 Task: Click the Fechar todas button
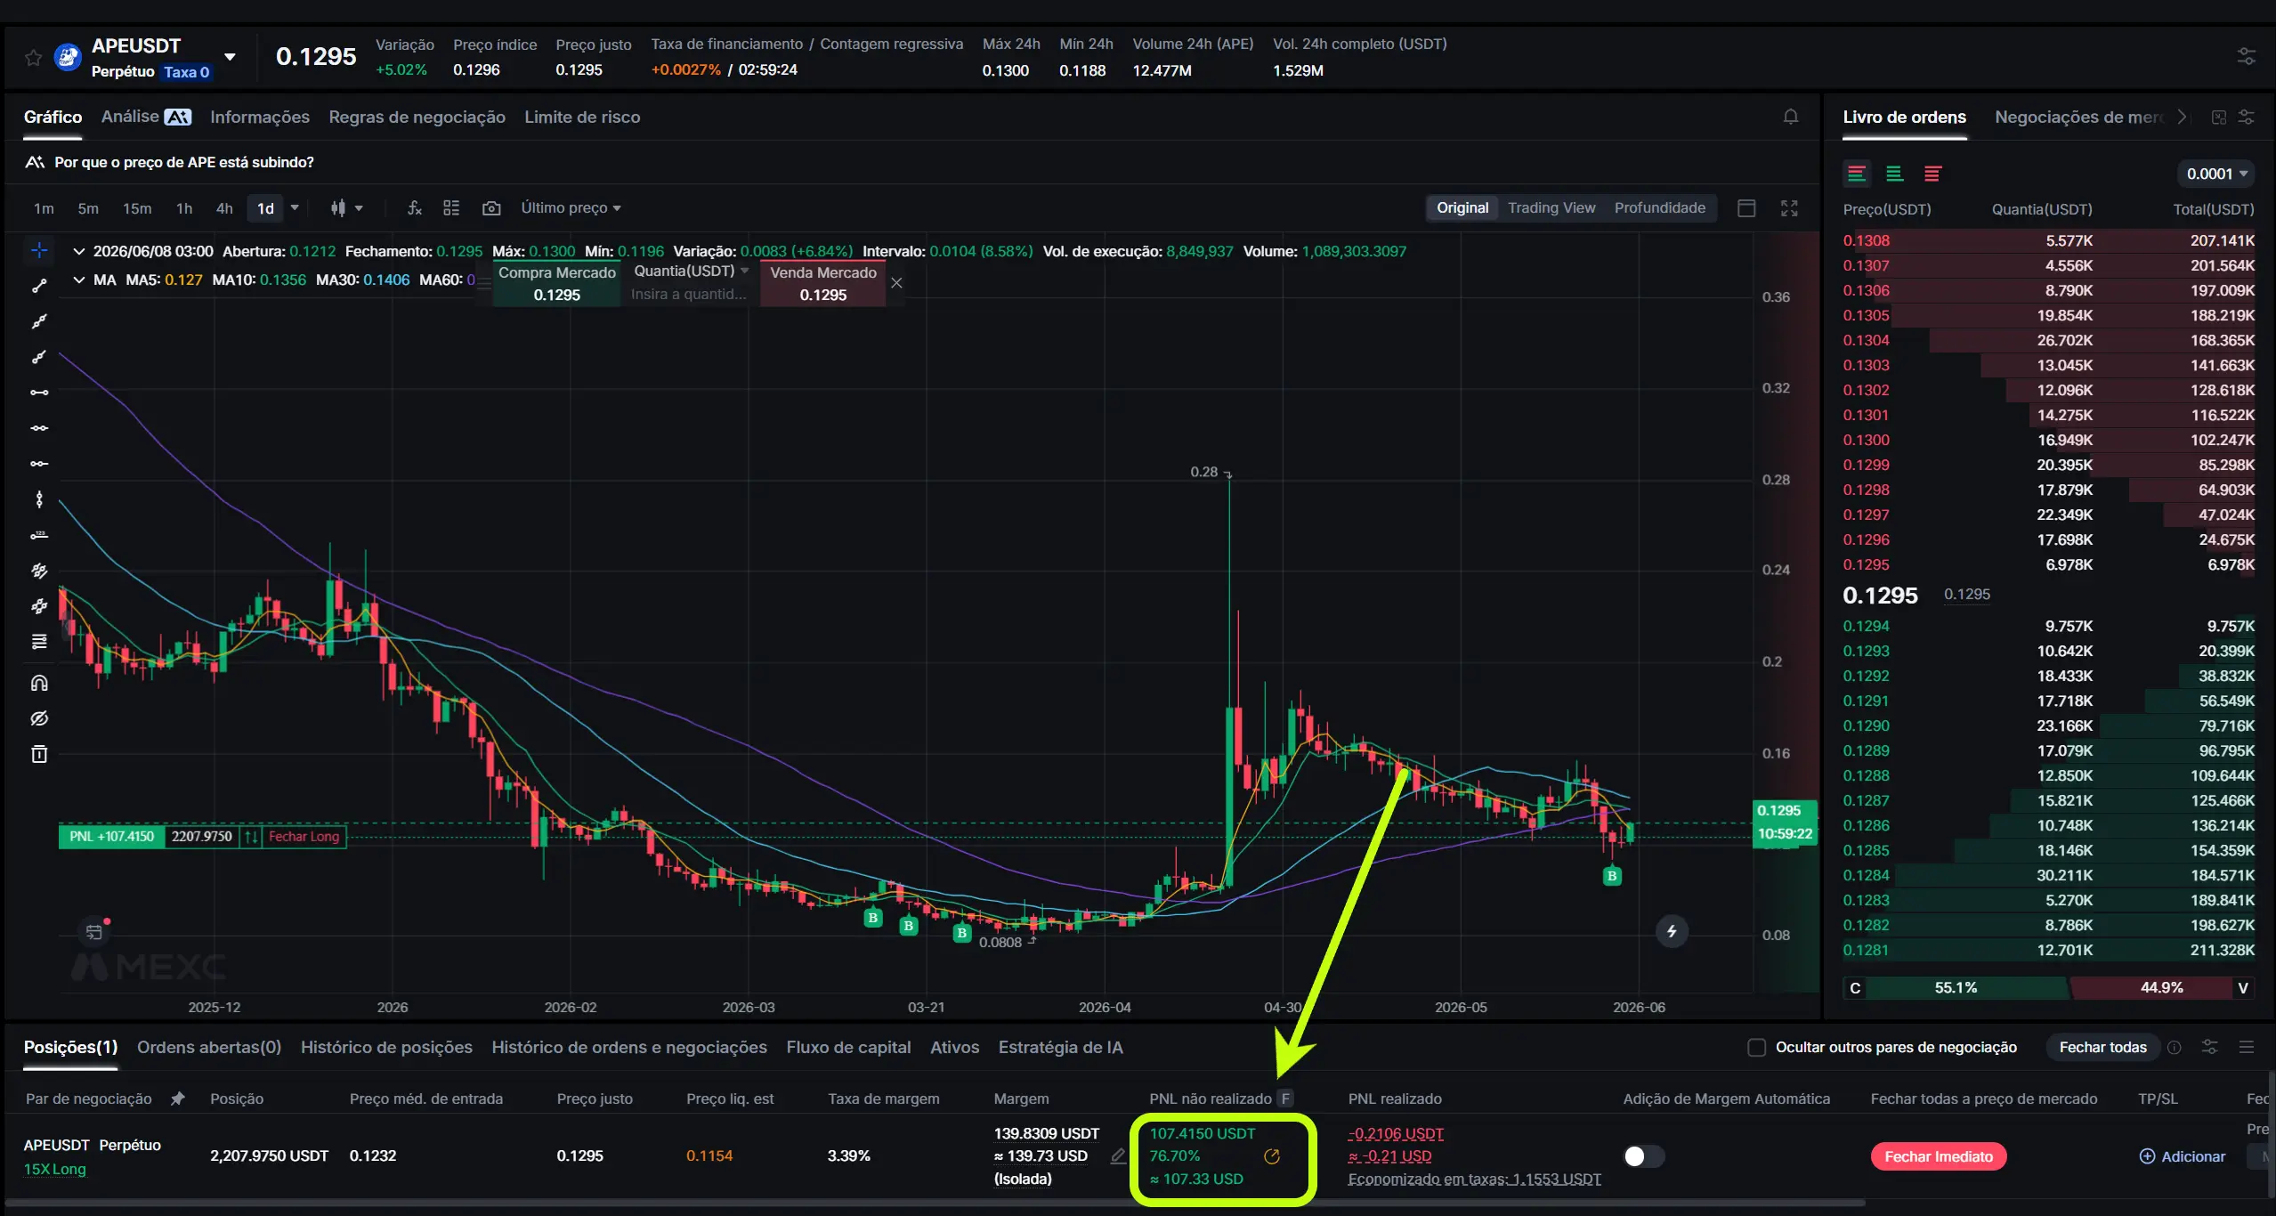[x=2102, y=1047]
